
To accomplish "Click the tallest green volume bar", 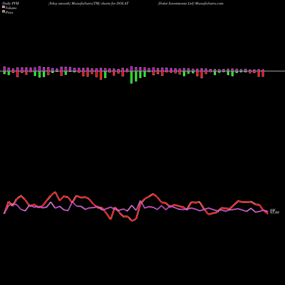I will pyautogui.click(x=132, y=77).
